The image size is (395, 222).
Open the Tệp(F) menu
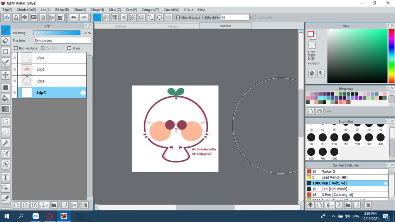pyautogui.click(x=7, y=10)
